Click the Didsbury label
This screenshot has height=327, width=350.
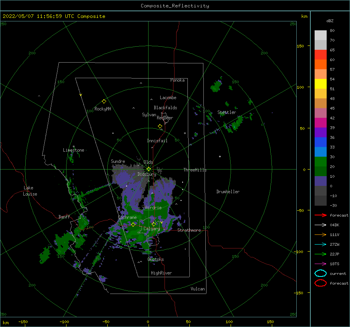[147, 174]
